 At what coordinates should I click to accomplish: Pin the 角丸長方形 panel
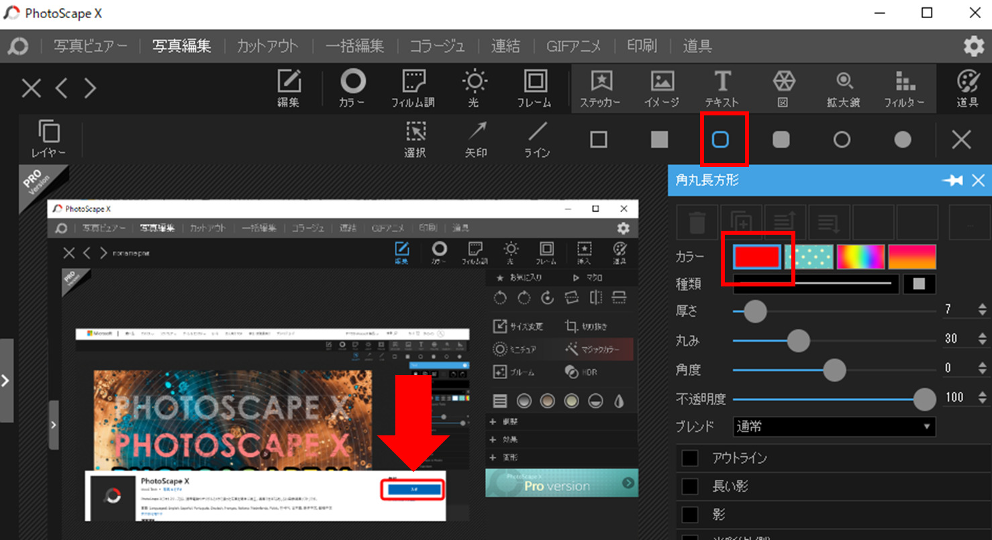click(952, 180)
